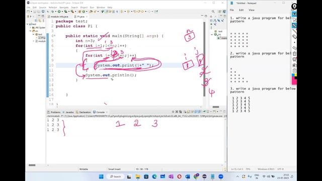Click the annotation undo arrow icon

[x=294, y=48]
